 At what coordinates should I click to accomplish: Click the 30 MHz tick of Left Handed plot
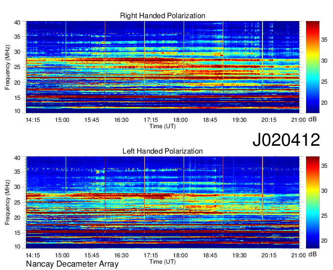pos(17,187)
